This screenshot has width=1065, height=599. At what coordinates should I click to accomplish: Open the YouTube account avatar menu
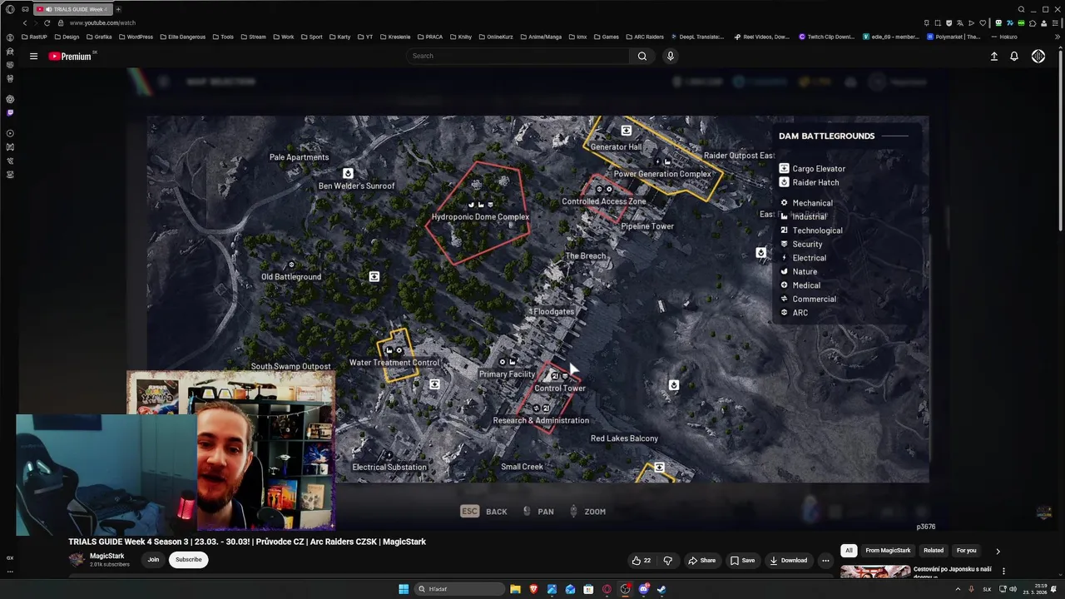[x=1038, y=56]
